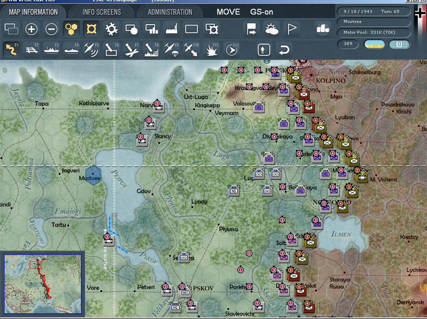
Task: Select the XXX HQ counter near Volosovo
Action: 259,108
